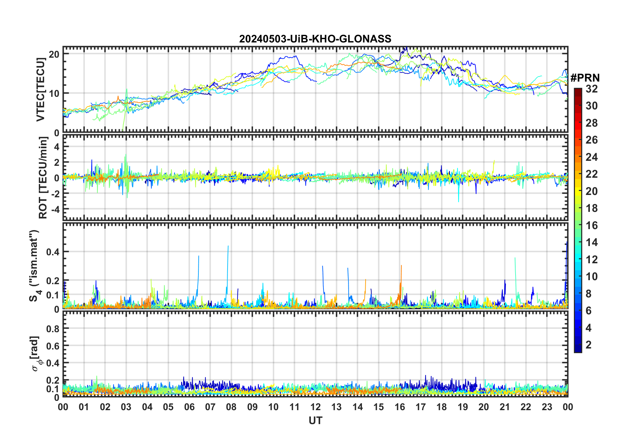The image size is (631, 441).
Task: Click UT-axis tick label "18"
Action: (442, 407)
